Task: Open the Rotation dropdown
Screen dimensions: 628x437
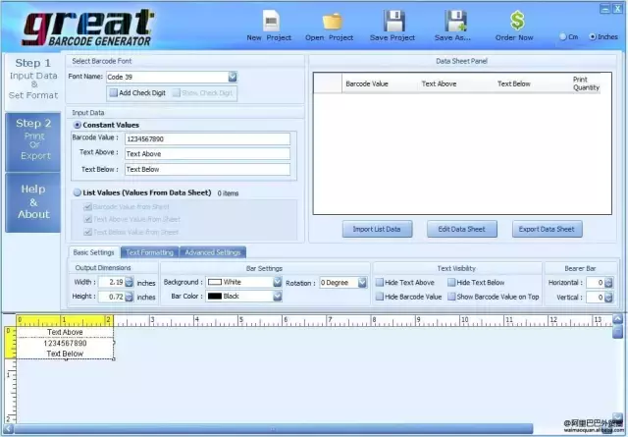Action: tap(362, 283)
